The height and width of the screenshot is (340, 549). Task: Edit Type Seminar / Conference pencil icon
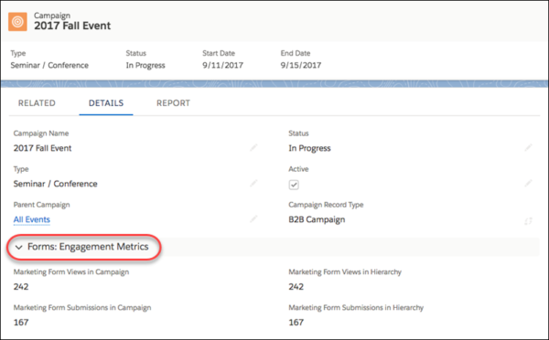pos(253,183)
